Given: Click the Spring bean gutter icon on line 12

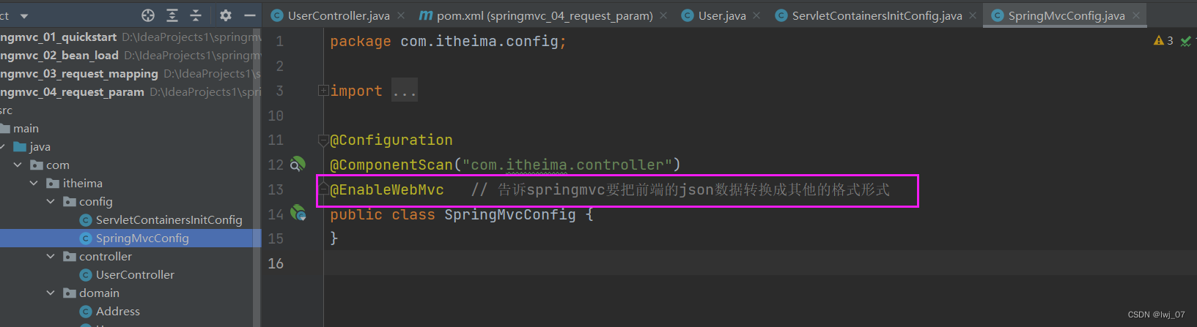Looking at the screenshot, I should [x=298, y=164].
